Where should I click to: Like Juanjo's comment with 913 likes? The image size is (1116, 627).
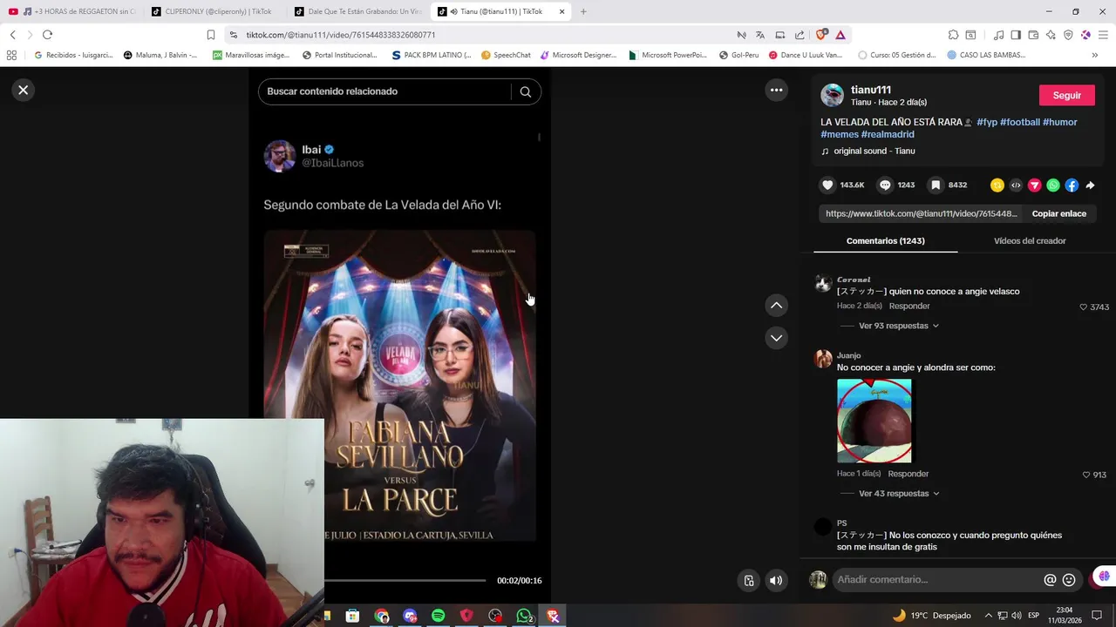[1086, 475]
